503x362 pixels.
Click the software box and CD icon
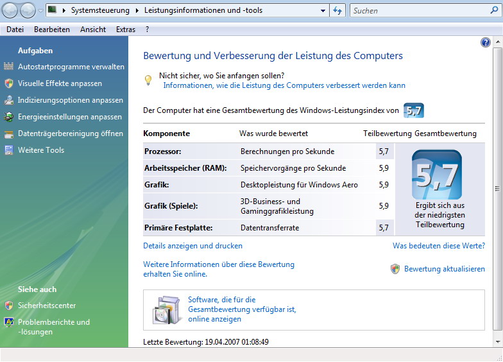click(166, 309)
